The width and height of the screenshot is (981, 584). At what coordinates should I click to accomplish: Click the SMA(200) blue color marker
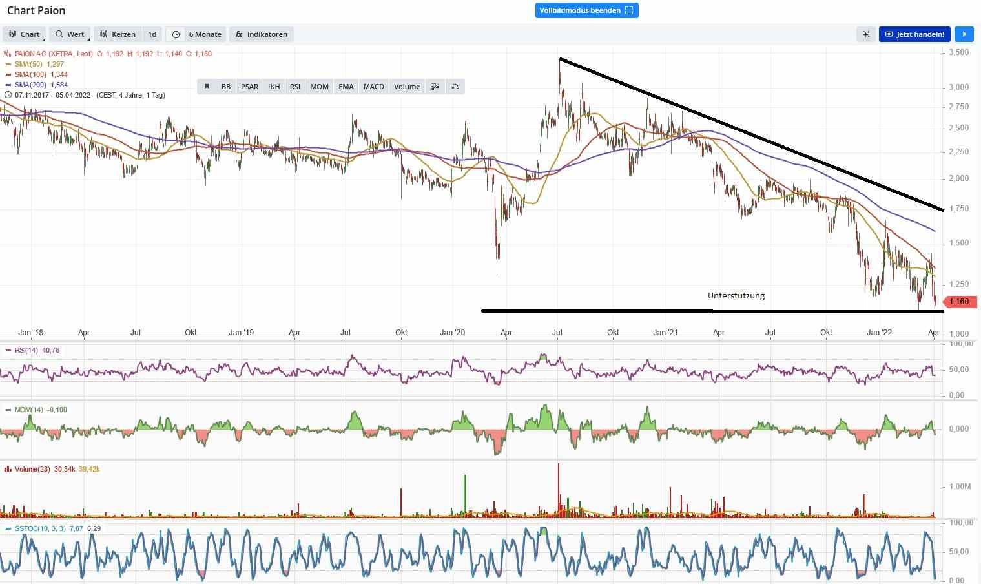8,85
